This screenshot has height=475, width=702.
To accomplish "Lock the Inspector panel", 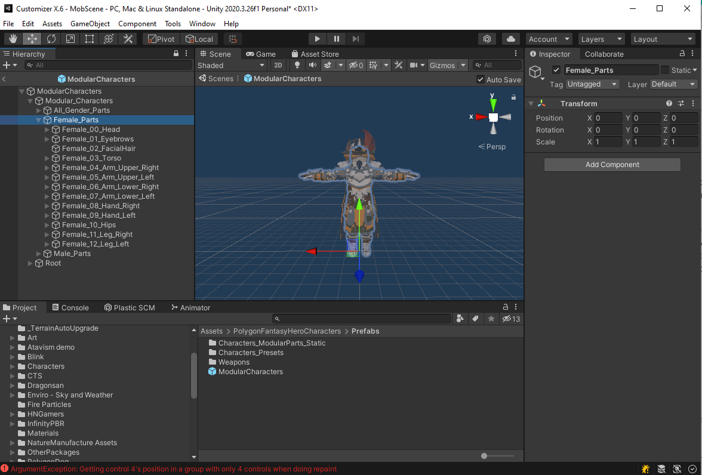I will [682, 53].
